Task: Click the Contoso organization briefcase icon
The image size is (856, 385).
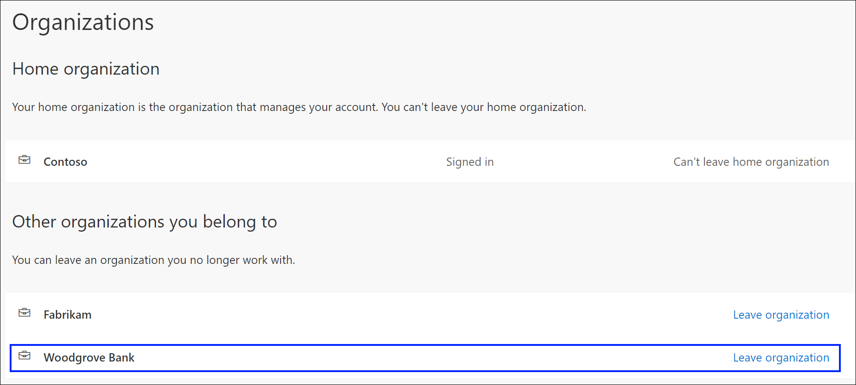Action: click(25, 161)
